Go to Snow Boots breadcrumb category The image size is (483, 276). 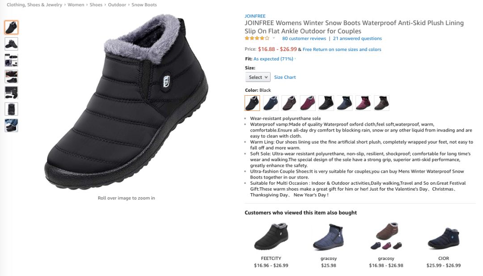click(144, 4)
